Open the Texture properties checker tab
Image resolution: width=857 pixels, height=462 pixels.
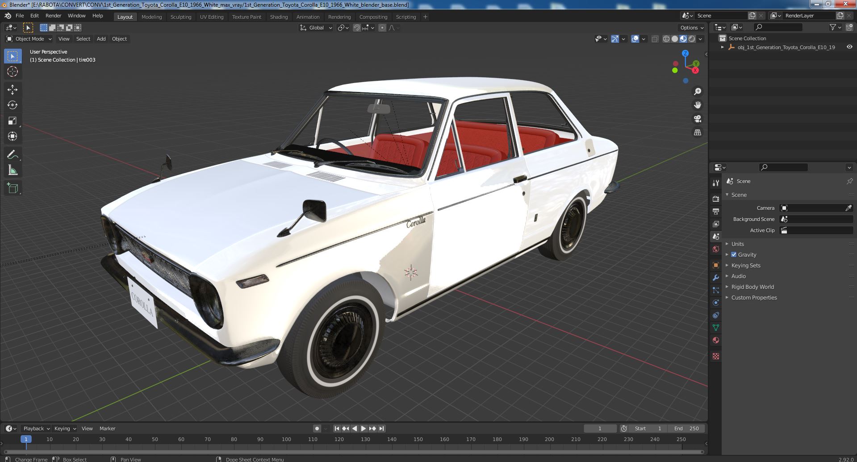[x=716, y=356]
